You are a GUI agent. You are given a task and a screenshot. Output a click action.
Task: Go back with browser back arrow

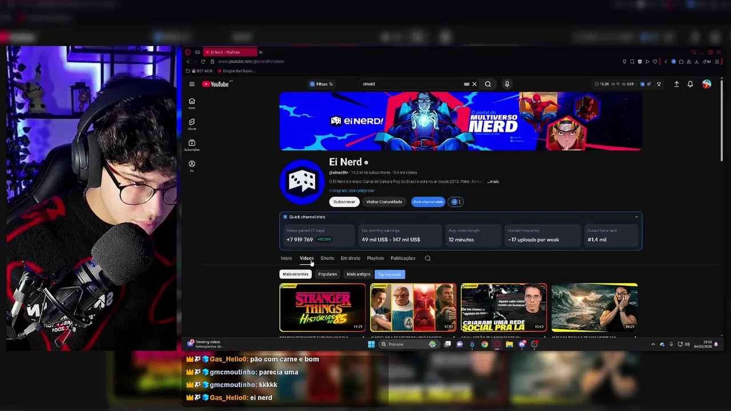(188, 61)
